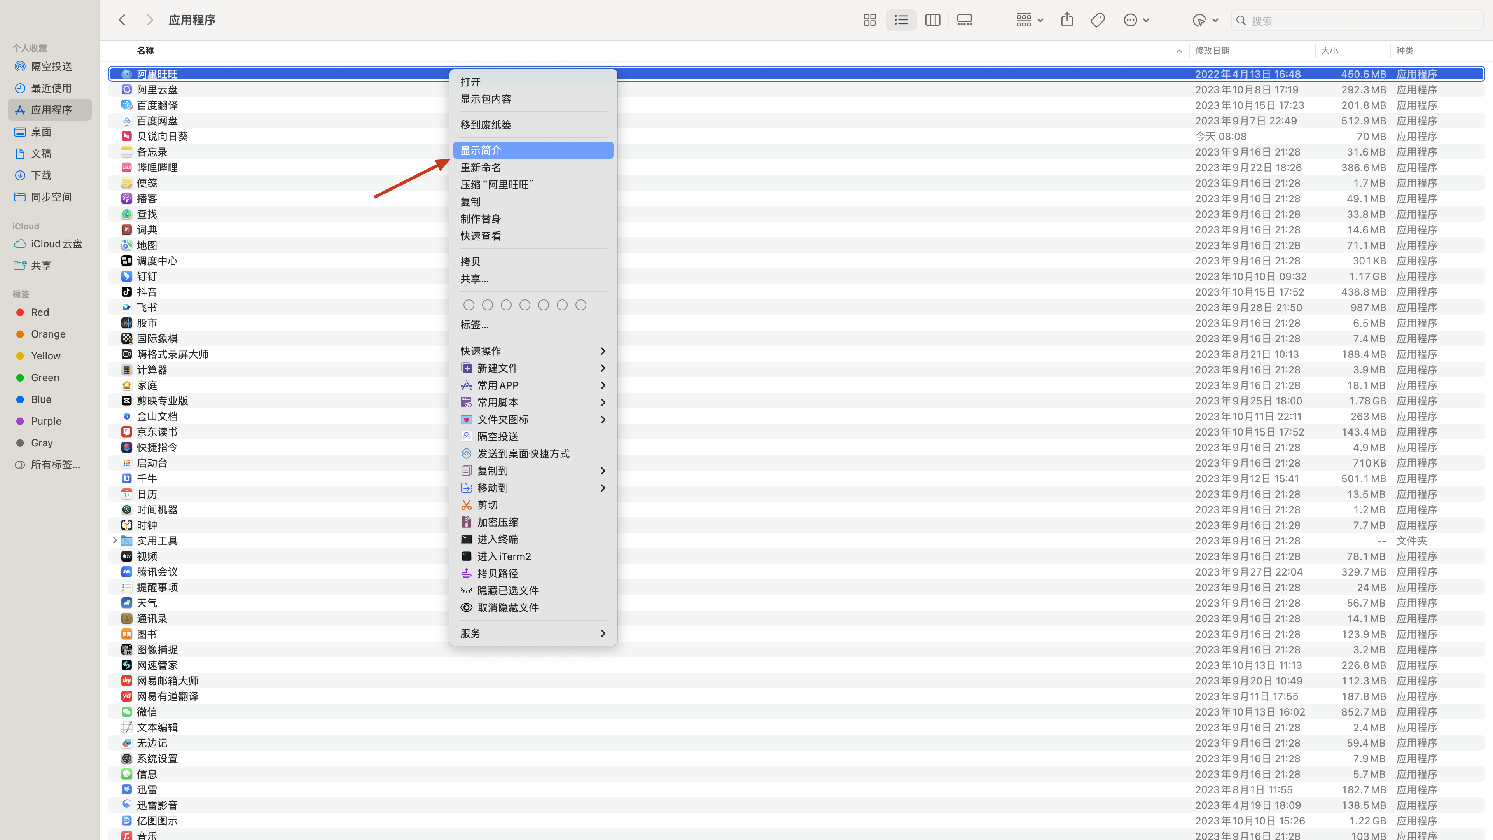Open 共享 in the sidebar
The image size is (1493, 840).
[50, 266]
